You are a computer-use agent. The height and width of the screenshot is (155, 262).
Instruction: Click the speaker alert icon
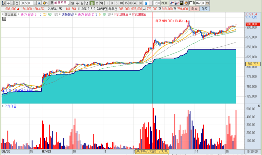pyautogui.click(x=44, y=3)
